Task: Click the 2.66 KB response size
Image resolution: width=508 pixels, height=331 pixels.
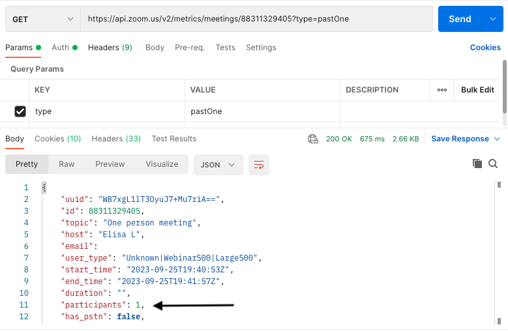Action: [406, 139]
